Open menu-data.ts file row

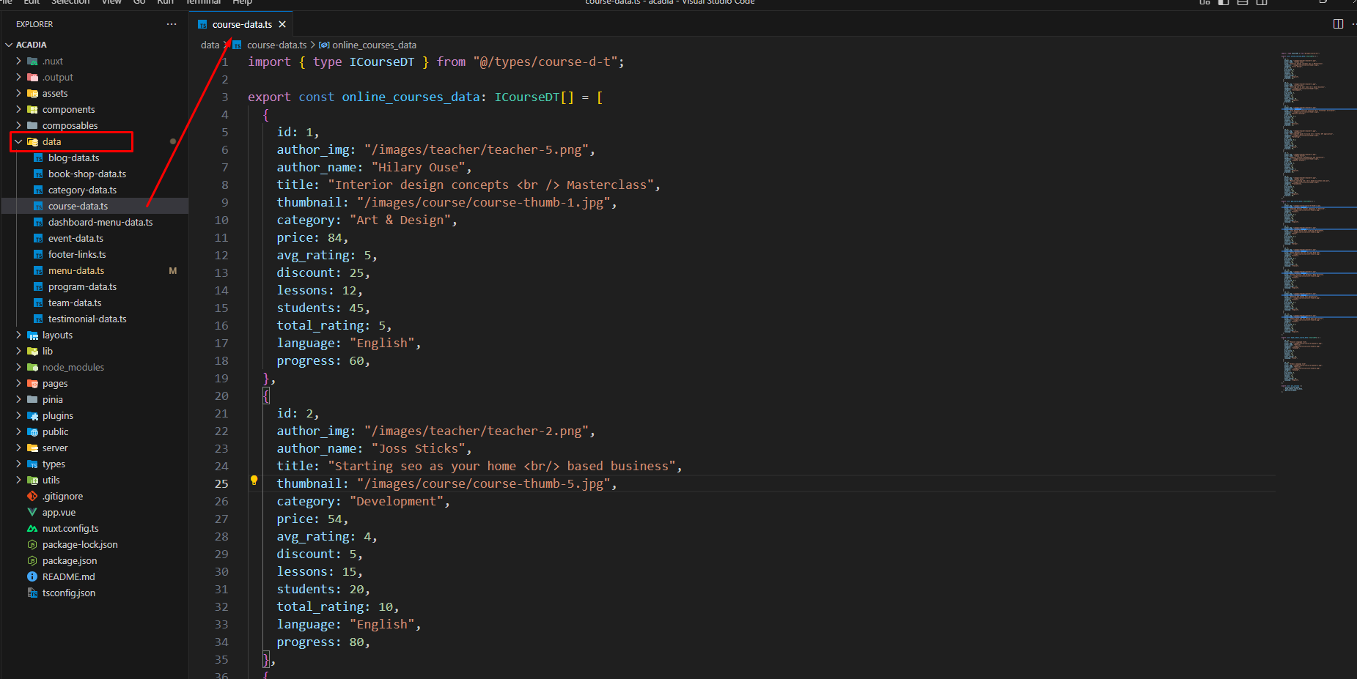(x=95, y=271)
